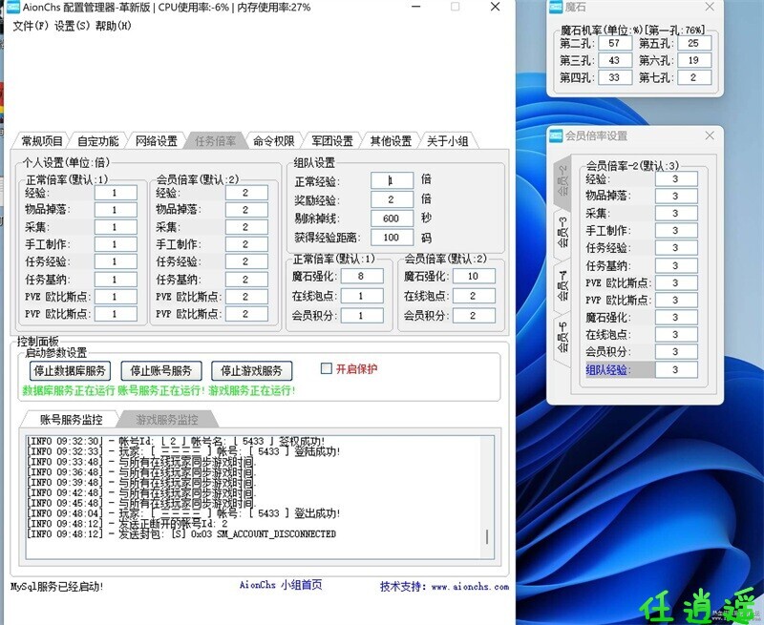Screen dimensions: 764x625
Task: Click the app icon on the 魔石 window
Action: (555, 8)
